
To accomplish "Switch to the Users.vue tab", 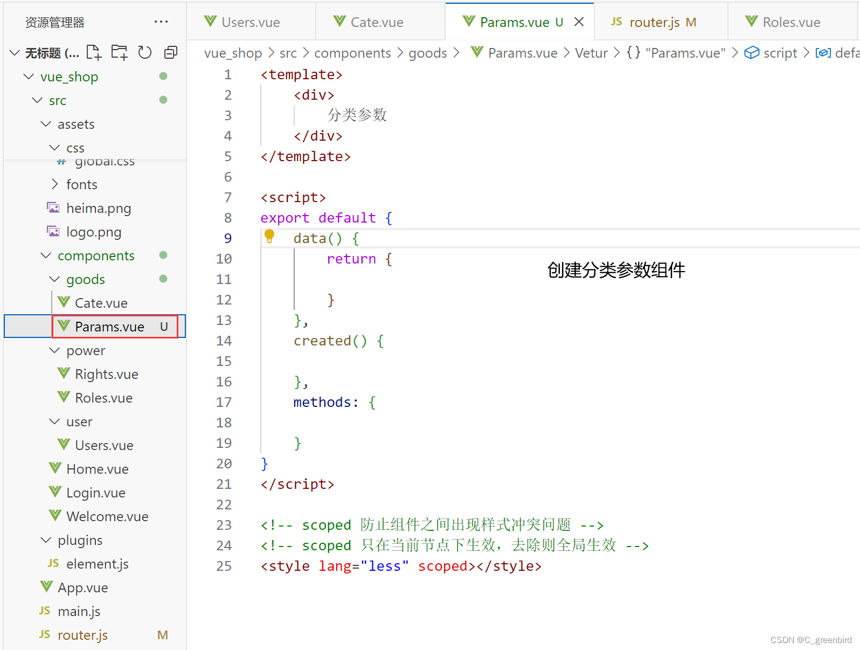I will 251,22.
